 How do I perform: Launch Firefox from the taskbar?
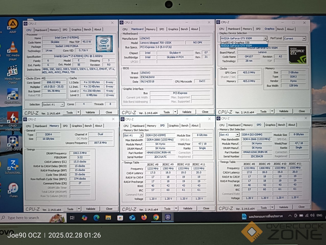click(144, 217)
